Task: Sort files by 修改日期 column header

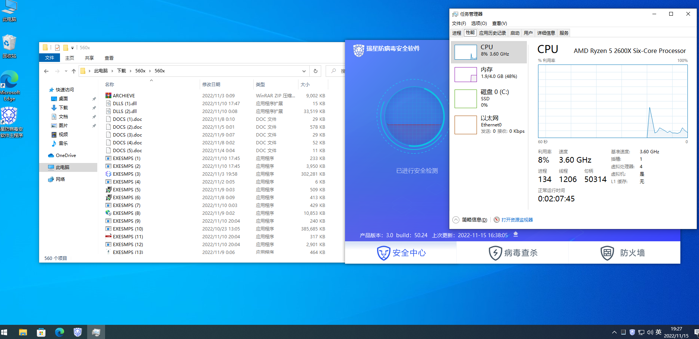Action: pyautogui.click(x=211, y=84)
